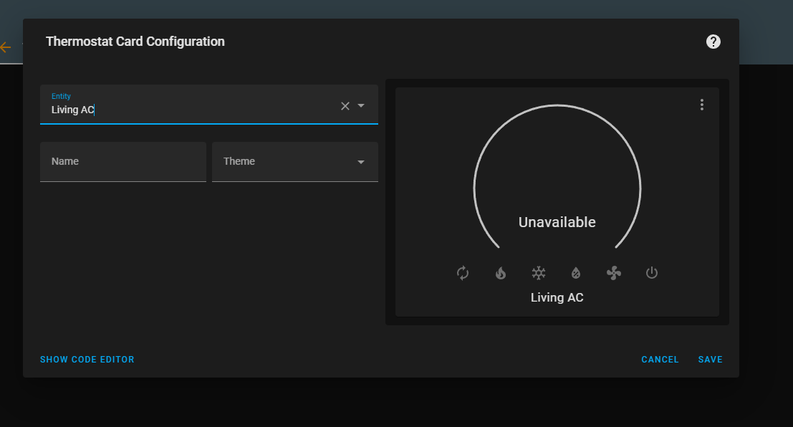Open the Theme dropdown

pos(295,161)
